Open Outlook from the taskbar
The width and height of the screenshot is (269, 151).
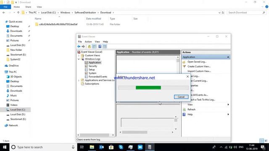click(102, 147)
